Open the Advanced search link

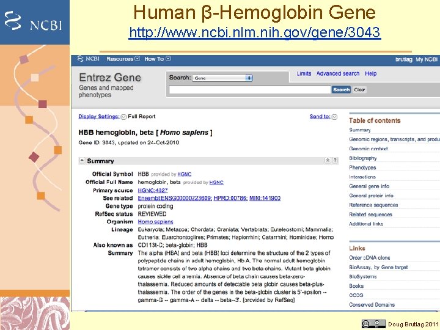click(338, 73)
